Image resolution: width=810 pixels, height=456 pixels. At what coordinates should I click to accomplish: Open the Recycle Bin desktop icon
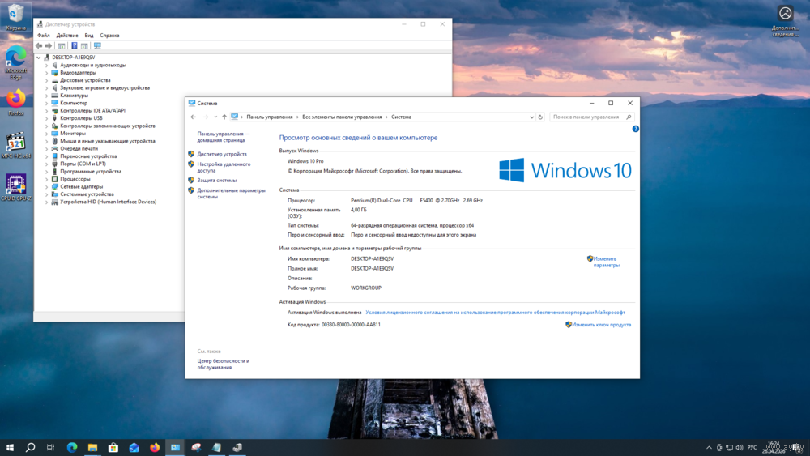pos(16,15)
